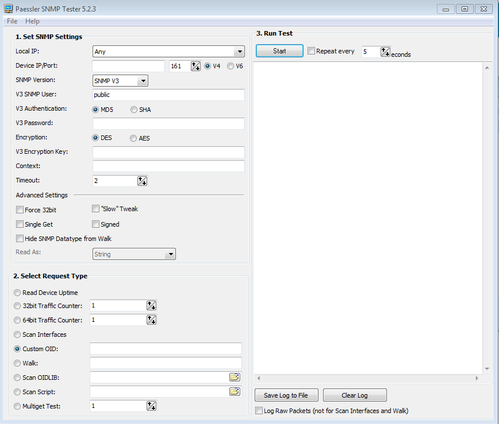The image size is (499, 424).
Task: Open the Scan Script file browser icon
Action: point(235,392)
